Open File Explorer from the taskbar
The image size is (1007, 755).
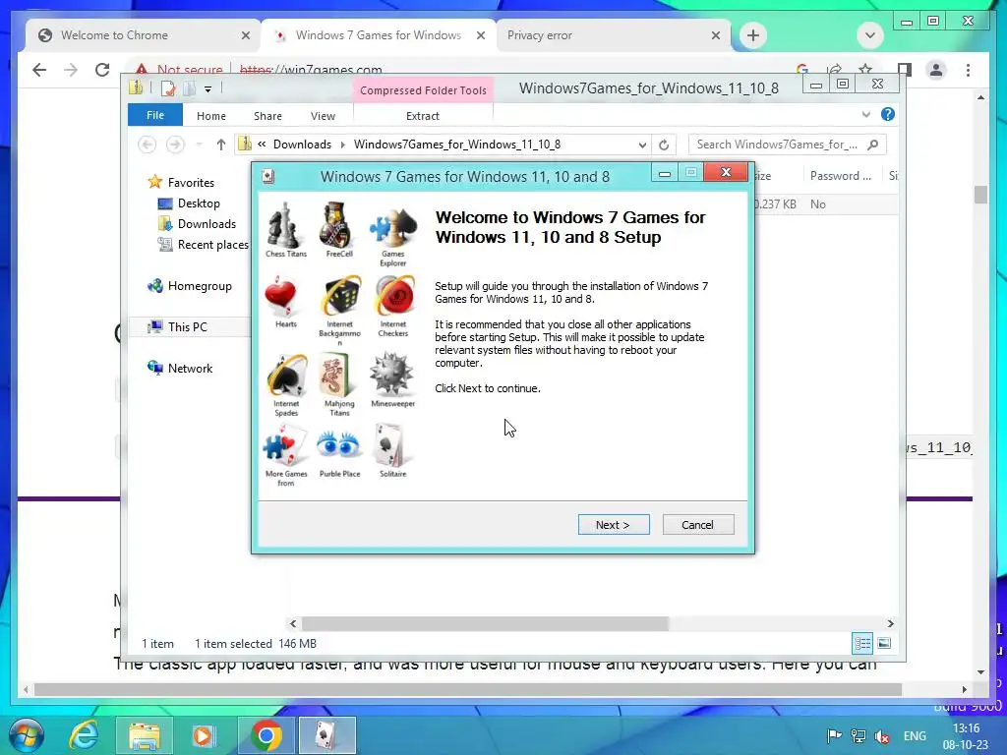click(x=145, y=735)
